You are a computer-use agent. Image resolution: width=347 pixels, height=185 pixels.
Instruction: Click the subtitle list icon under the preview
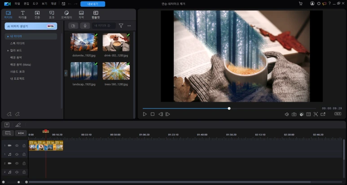point(308,114)
